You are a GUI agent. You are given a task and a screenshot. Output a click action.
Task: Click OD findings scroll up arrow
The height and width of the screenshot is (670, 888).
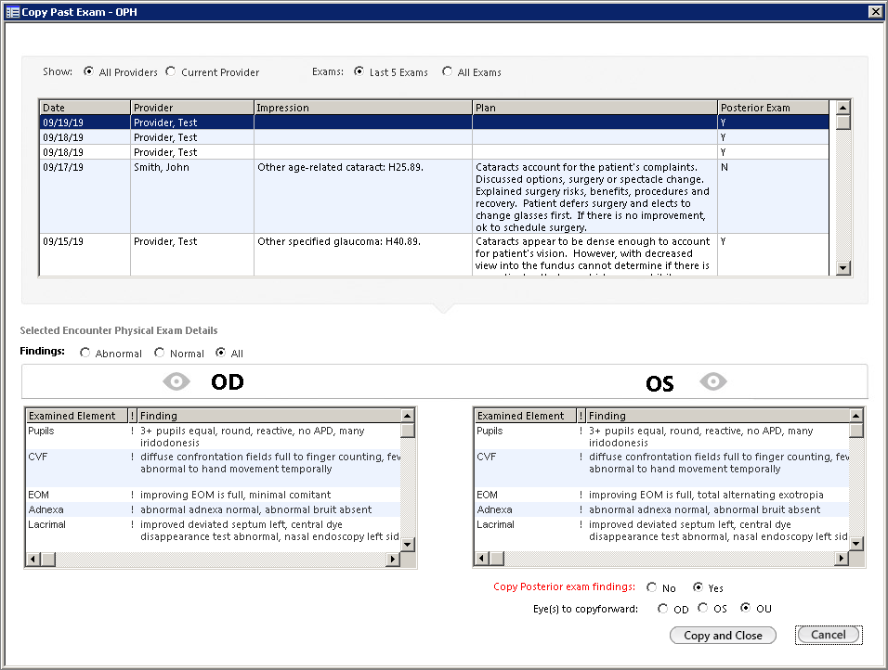[407, 416]
